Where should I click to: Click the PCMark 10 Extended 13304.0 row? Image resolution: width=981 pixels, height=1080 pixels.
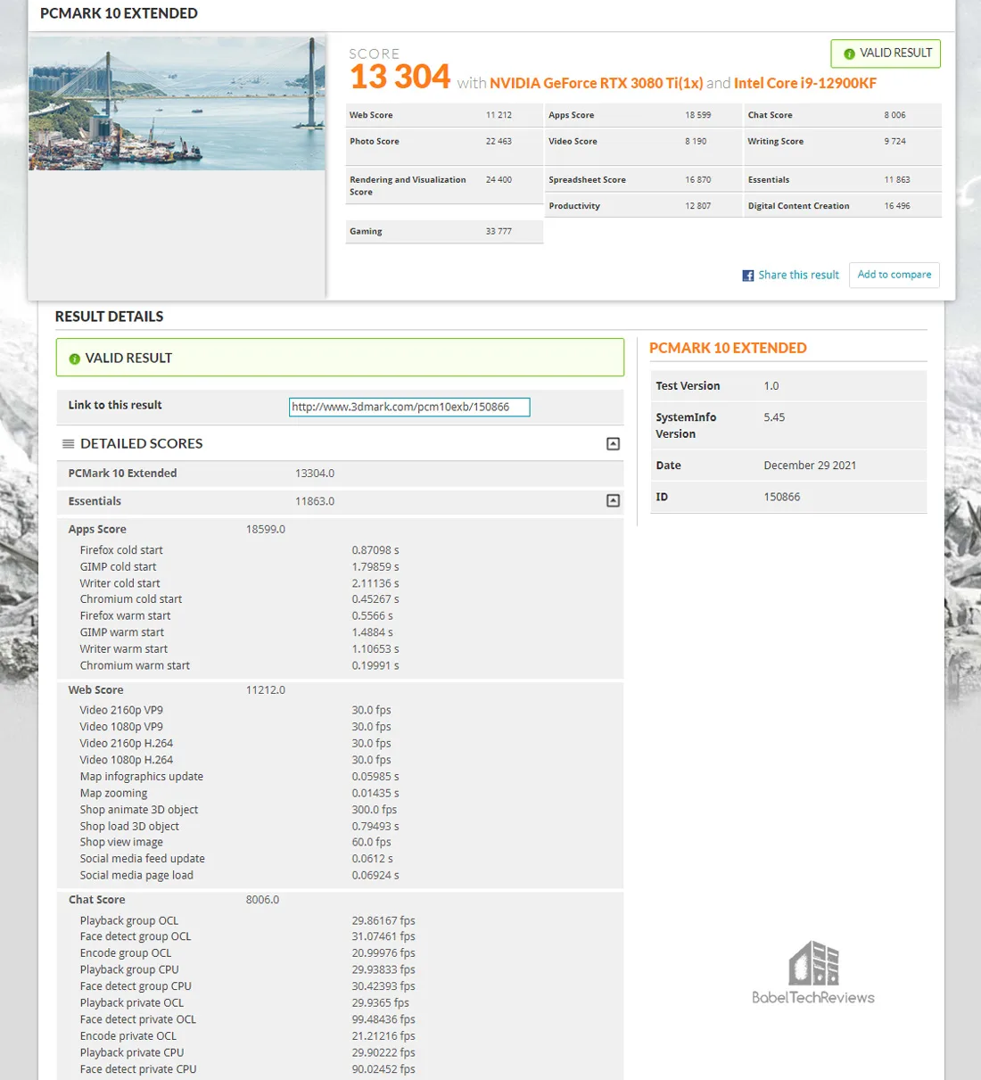[x=340, y=474]
